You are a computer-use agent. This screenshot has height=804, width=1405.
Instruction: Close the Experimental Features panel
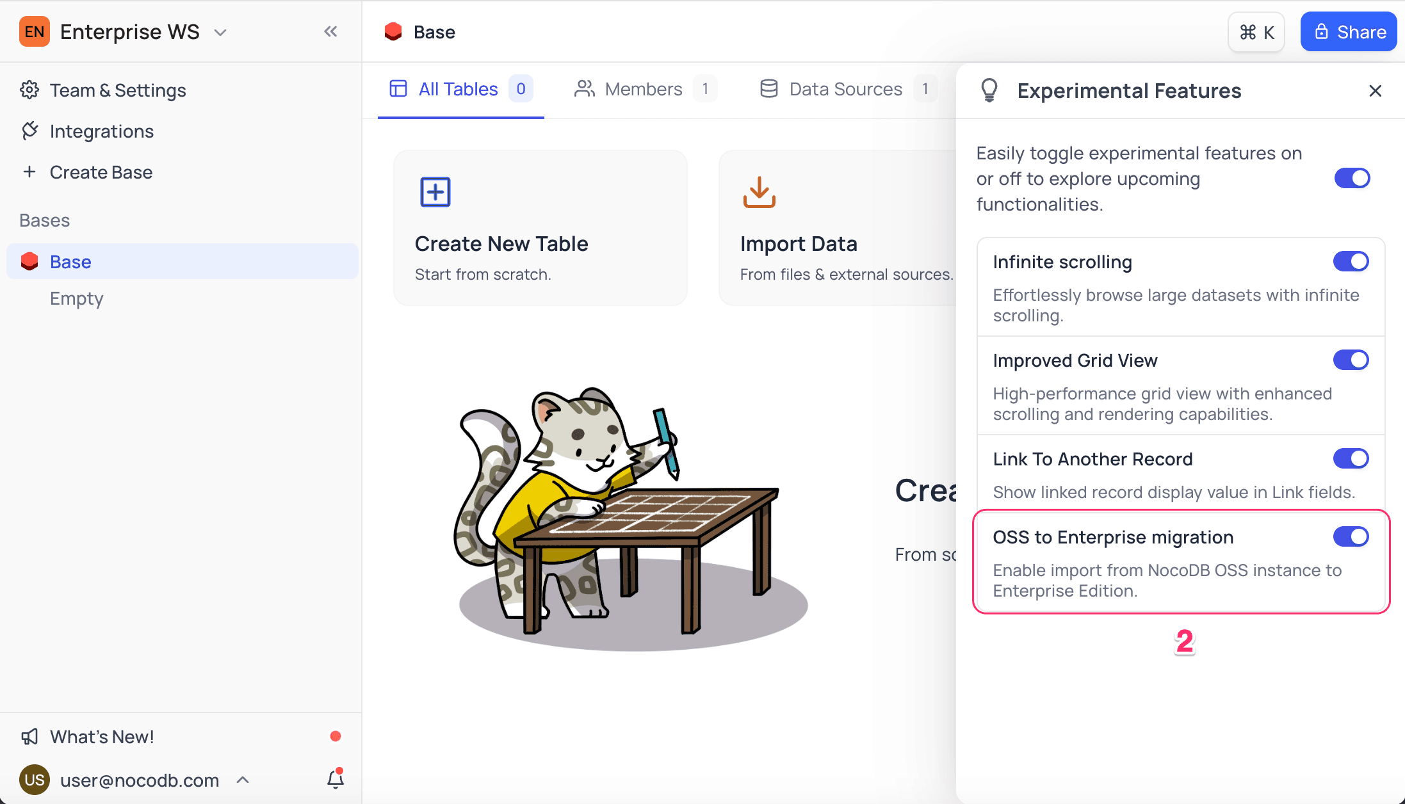pos(1375,91)
